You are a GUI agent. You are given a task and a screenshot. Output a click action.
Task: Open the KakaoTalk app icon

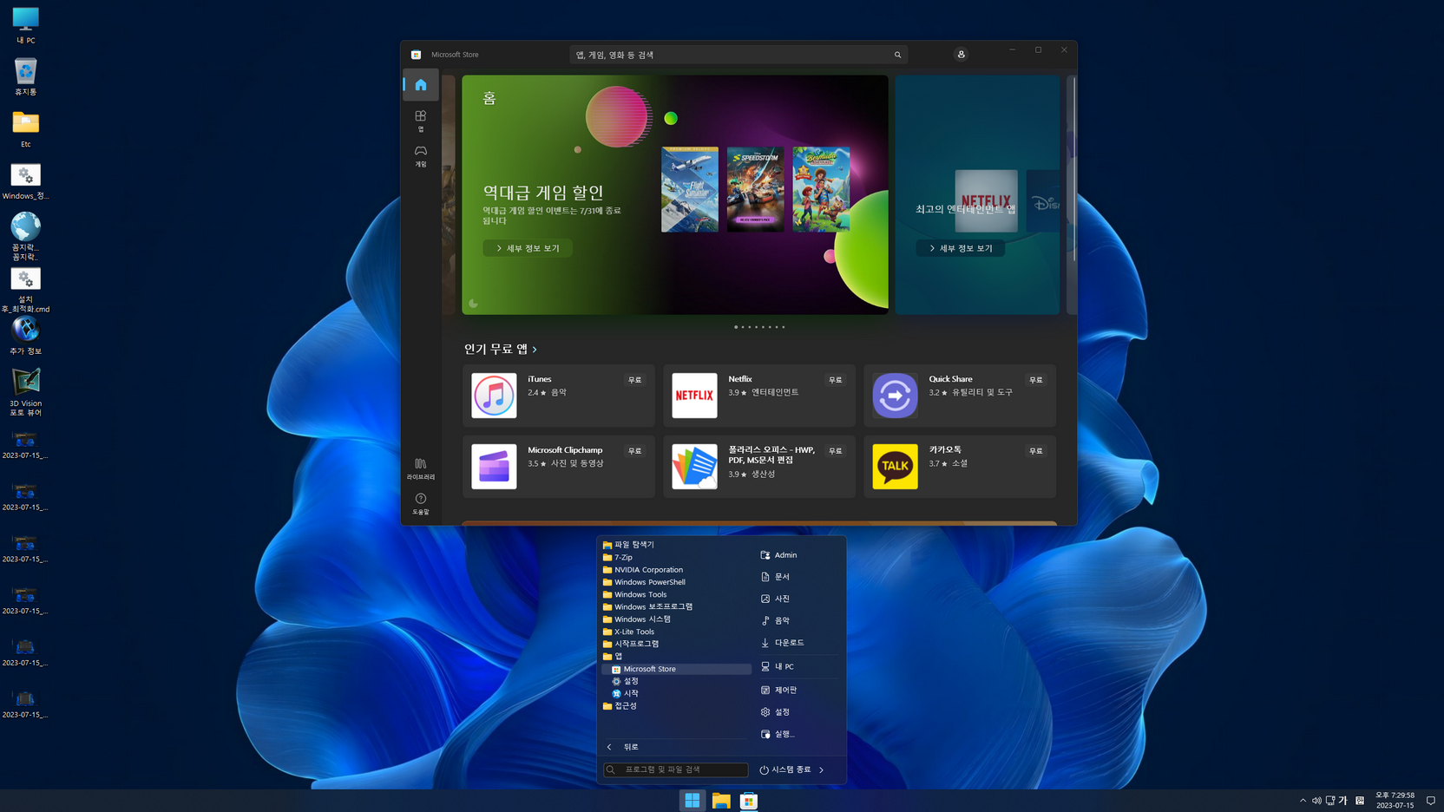point(895,467)
